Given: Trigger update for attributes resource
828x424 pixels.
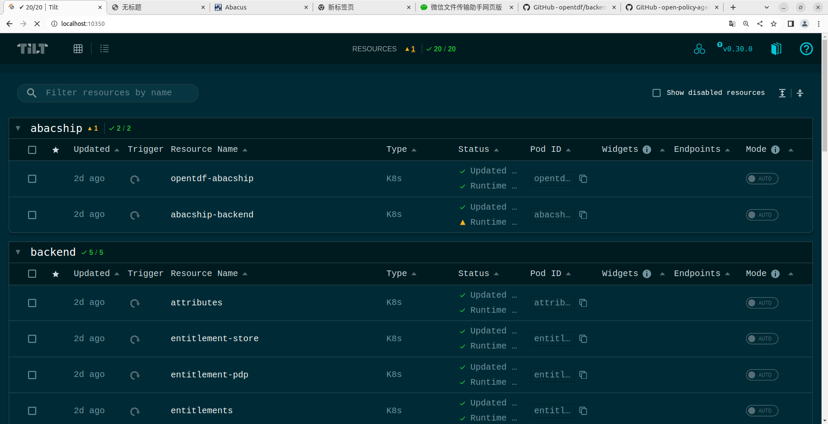Looking at the screenshot, I should pos(135,303).
